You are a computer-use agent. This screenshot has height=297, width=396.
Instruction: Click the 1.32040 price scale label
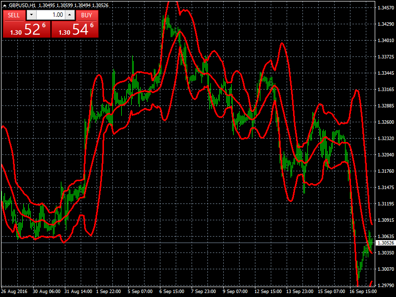[x=386, y=155]
